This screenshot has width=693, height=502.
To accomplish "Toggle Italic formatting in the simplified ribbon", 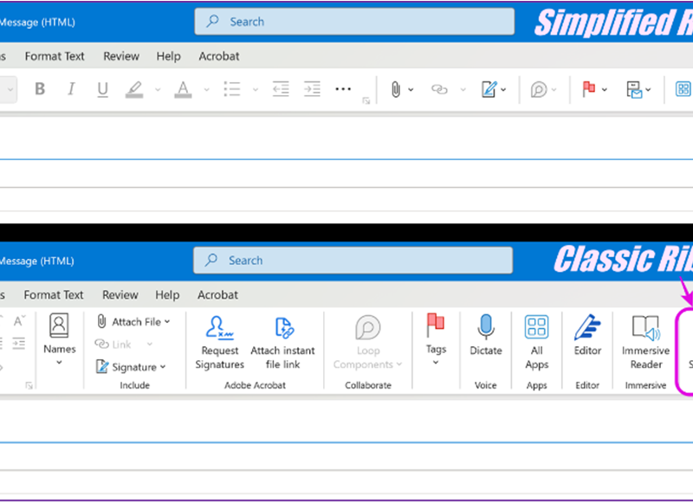I will pos(71,89).
